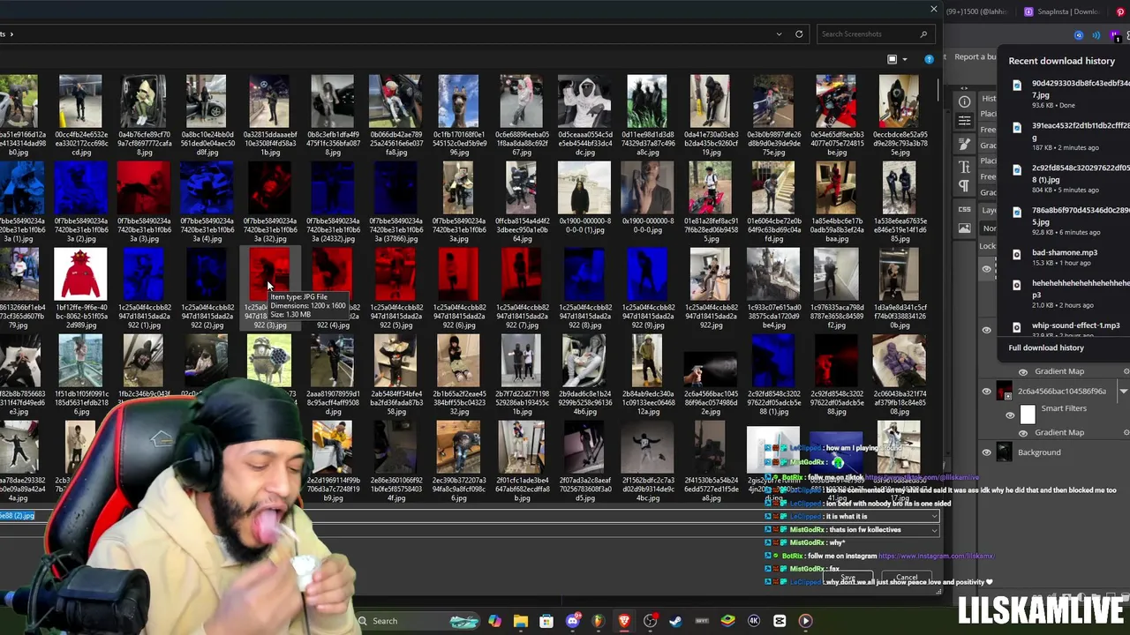Open Microsoft Store from the taskbar
1130x635 pixels.
546,621
